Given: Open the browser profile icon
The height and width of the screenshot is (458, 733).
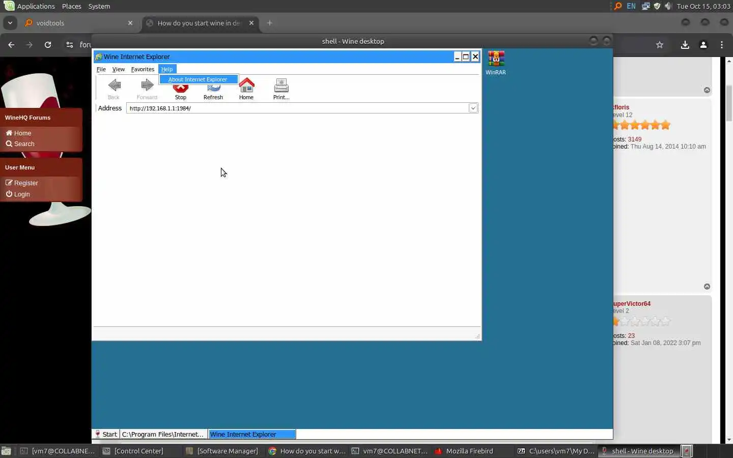Looking at the screenshot, I should click(703, 45).
